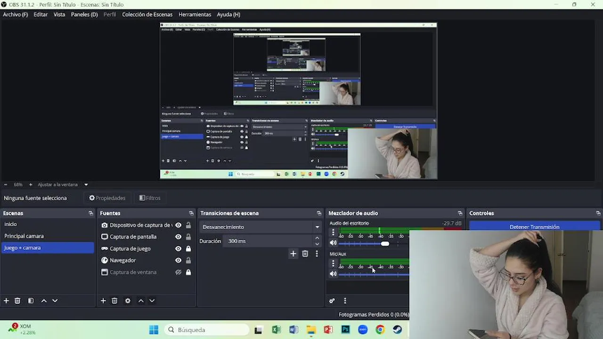This screenshot has height=339, width=603.
Task: Lock the Dispositivo de captura source
Action: tap(188, 225)
